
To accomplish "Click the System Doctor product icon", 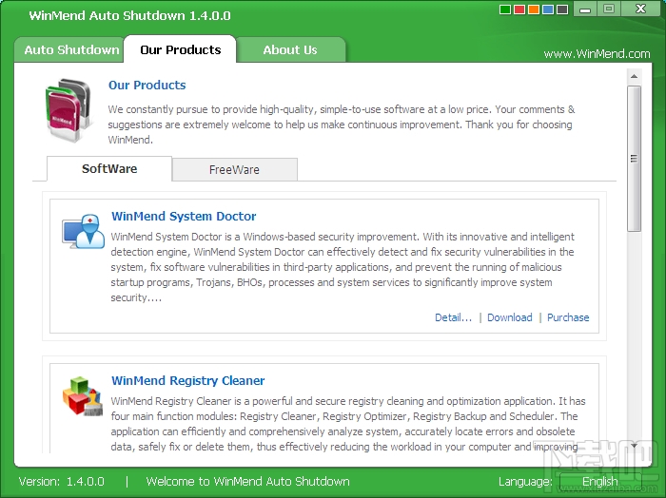I will click(x=84, y=232).
